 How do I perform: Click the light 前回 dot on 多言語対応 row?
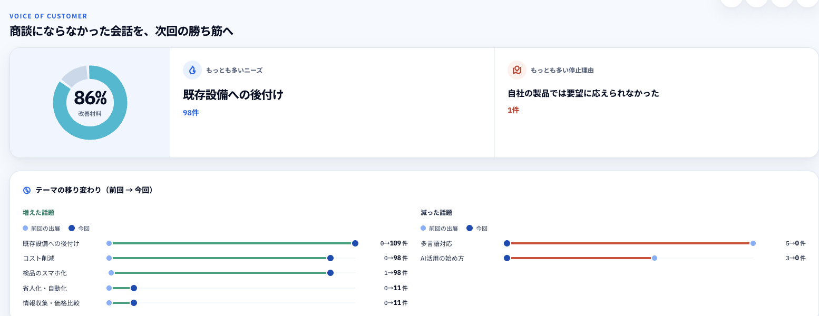pos(753,243)
